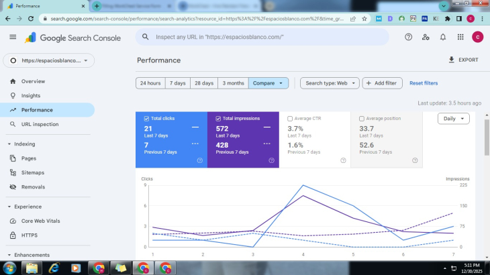This screenshot has height=275, width=490.
Task: Click the Reset filters link
Action: pyautogui.click(x=424, y=83)
